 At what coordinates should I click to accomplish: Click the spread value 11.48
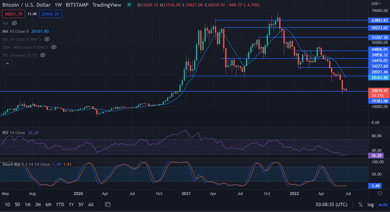point(32,14)
